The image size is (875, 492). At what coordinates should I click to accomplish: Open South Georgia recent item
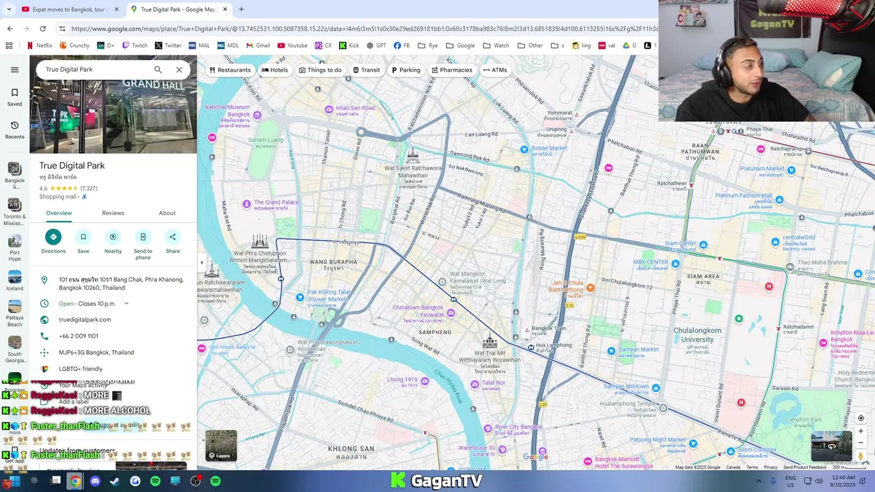[x=14, y=350]
